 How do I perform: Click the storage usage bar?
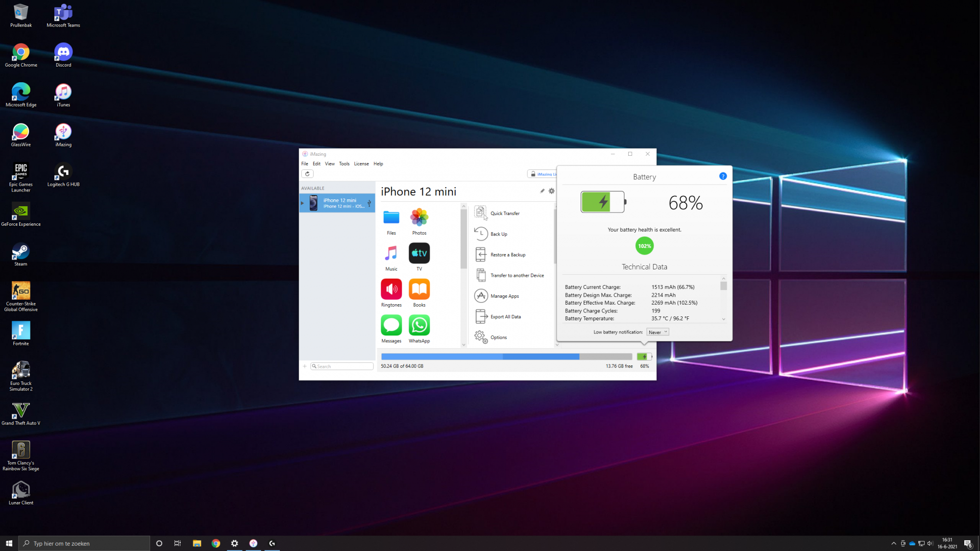pos(506,357)
